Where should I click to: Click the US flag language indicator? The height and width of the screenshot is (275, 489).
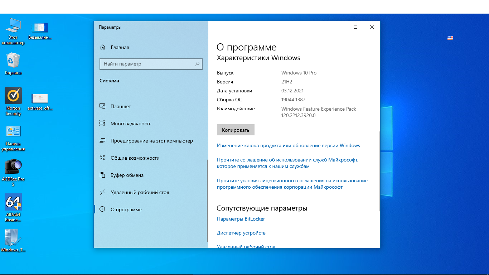click(450, 38)
